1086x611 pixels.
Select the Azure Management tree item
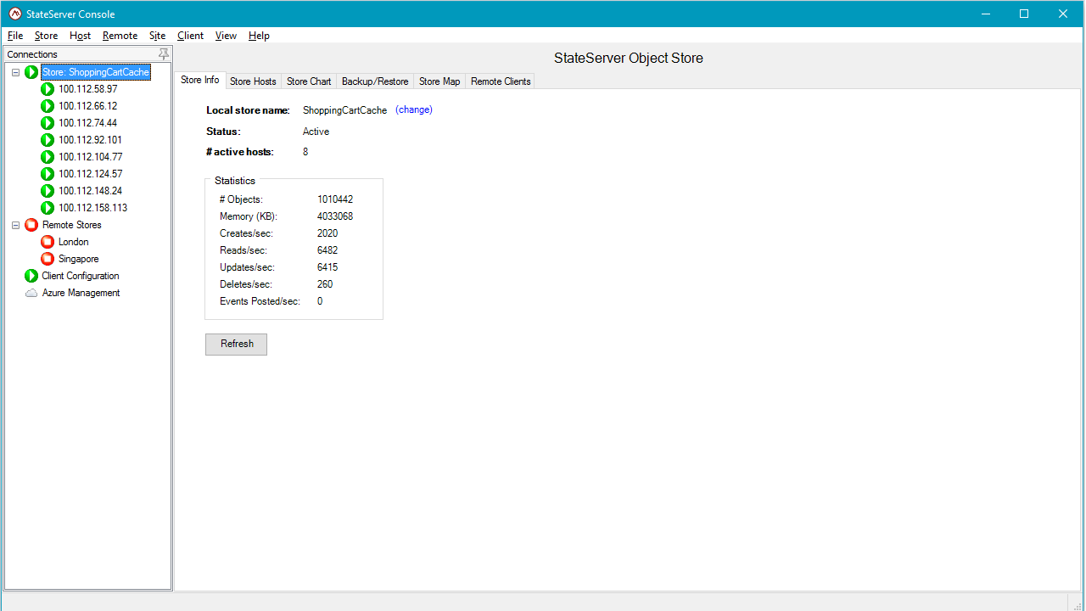(81, 293)
